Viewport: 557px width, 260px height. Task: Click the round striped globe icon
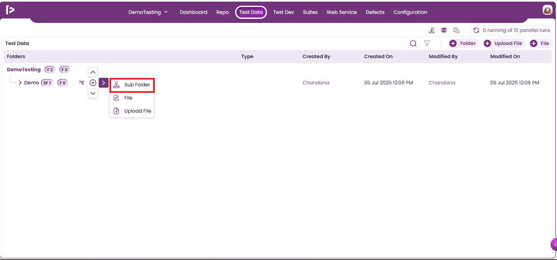tap(444, 30)
